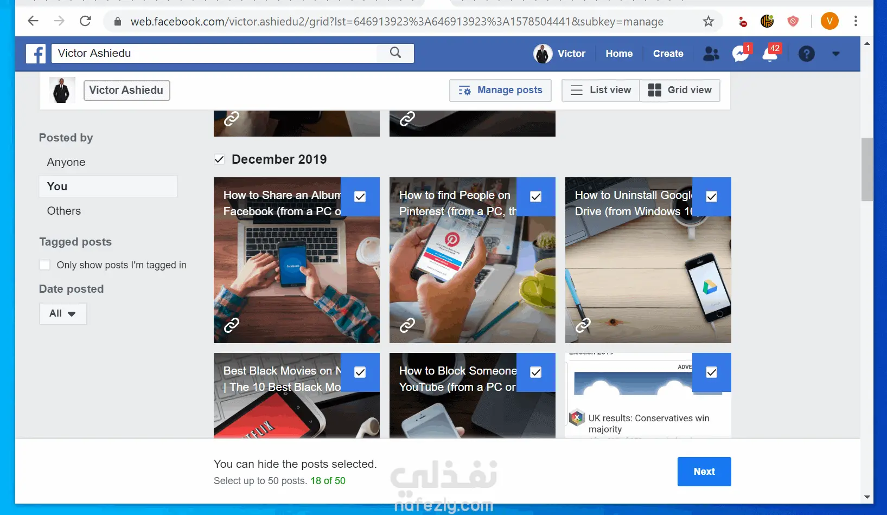Open the Quick Help question mark icon
Image resolution: width=887 pixels, height=515 pixels.
(807, 54)
